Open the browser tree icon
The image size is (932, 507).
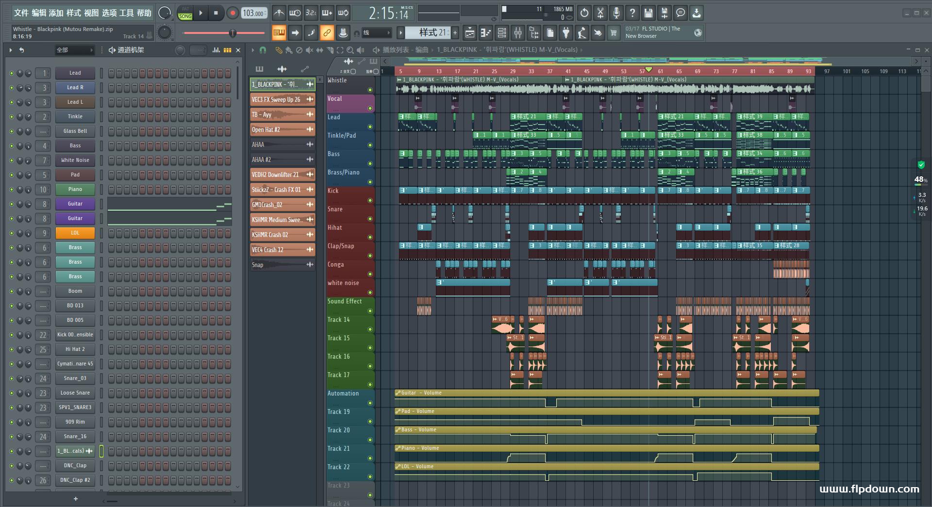[x=534, y=33]
